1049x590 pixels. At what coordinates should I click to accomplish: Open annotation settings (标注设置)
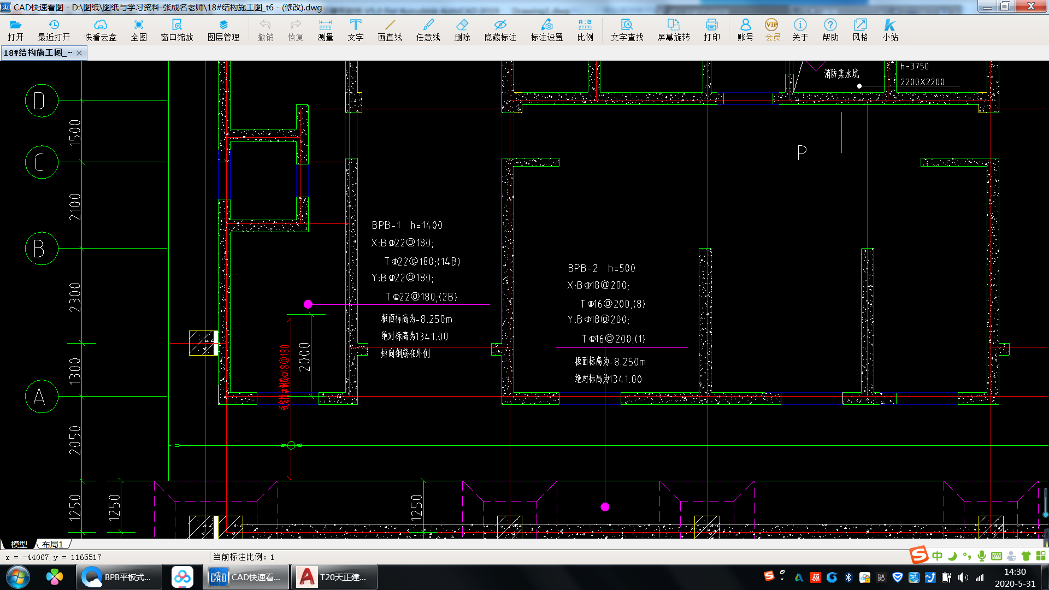[x=547, y=30]
